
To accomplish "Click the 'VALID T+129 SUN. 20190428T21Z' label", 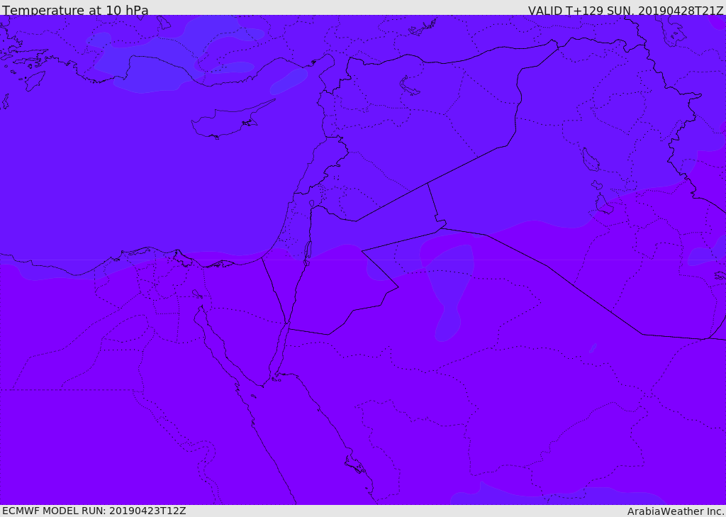I will click(626, 11).
